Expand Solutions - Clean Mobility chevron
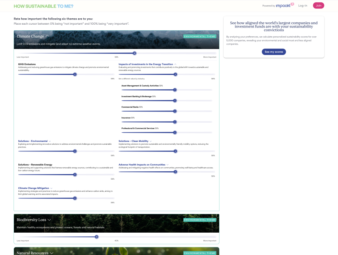The height and width of the screenshot is (255, 338). coord(150,141)
